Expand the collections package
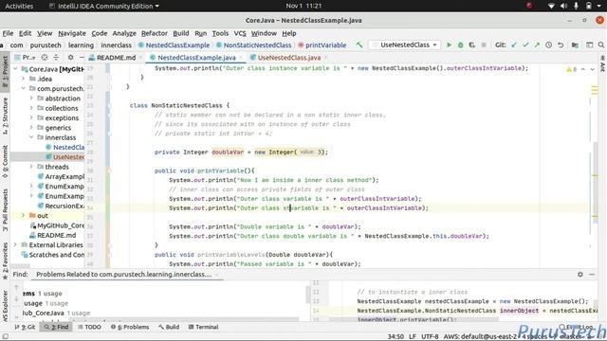 point(31,108)
